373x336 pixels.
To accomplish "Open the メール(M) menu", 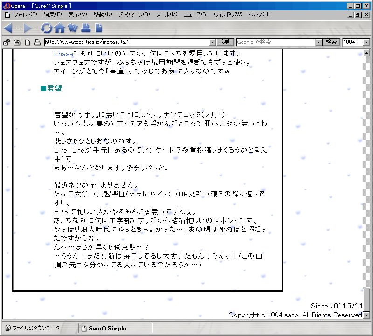I will pyautogui.click(x=167, y=15).
